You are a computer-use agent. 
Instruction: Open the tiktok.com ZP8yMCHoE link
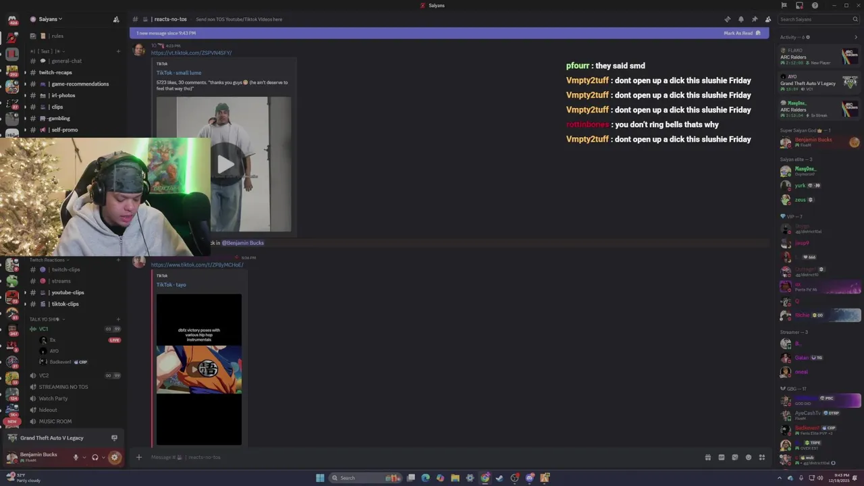click(x=197, y=265)
